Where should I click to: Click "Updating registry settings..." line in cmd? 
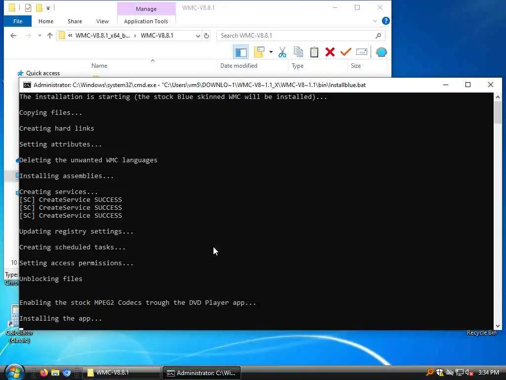[x=76, y=232]
